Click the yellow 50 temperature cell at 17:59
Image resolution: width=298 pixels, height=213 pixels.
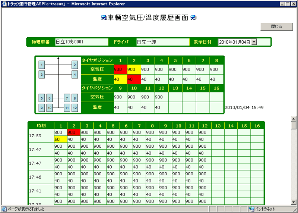click(x=60, y=139)
